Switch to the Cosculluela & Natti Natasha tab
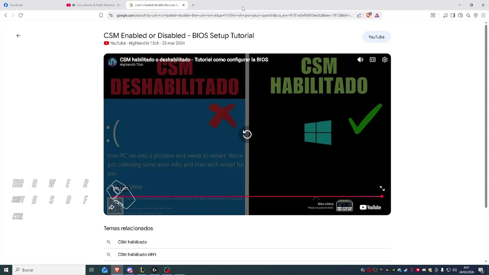489x275 pixels. (94, 5)
